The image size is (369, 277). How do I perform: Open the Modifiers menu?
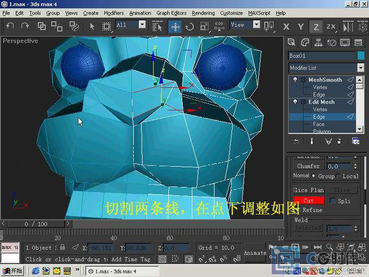114,12
